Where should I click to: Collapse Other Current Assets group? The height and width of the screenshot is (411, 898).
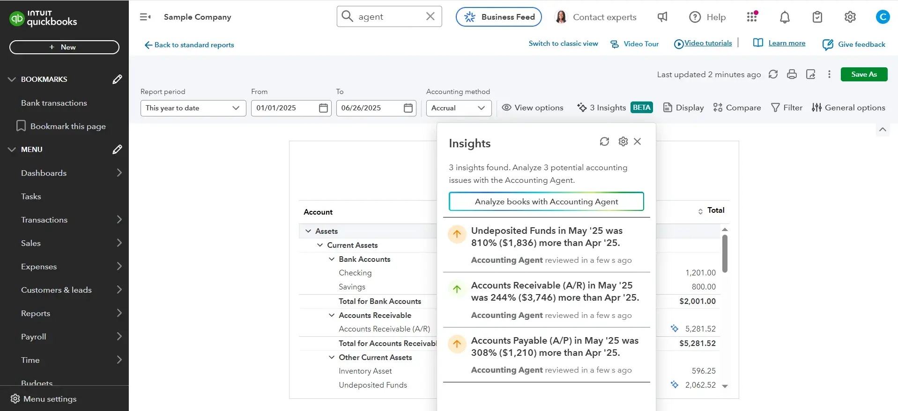coord(332,357)
